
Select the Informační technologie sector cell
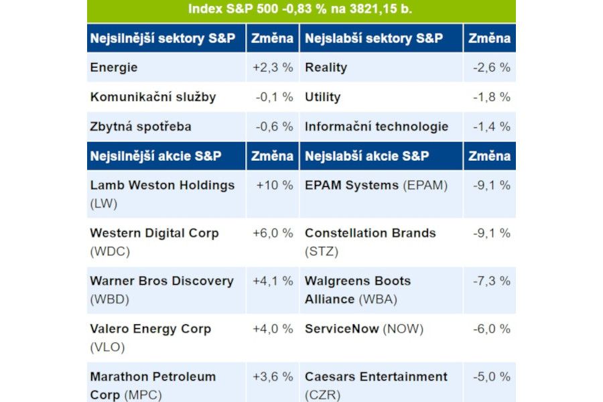pyautogui.click(x=377, y=127)
